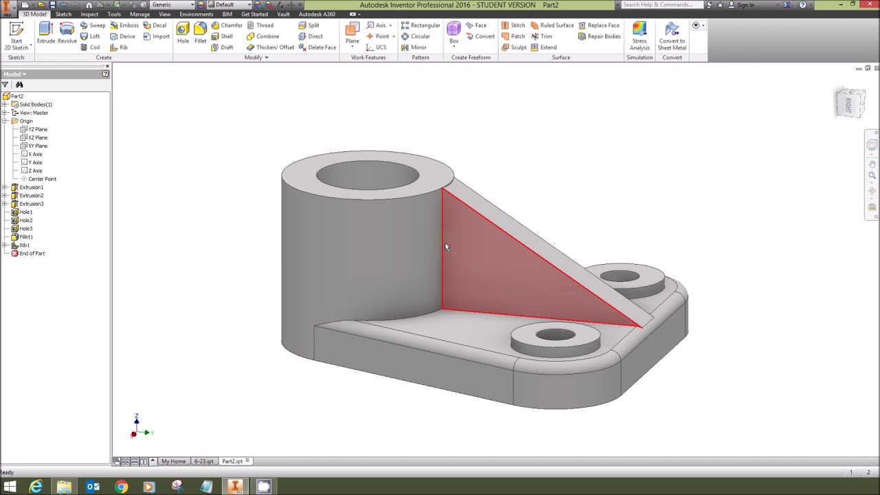Open Stress Analysis
This screenshot has width=880, height=495.
click(639, 36)
